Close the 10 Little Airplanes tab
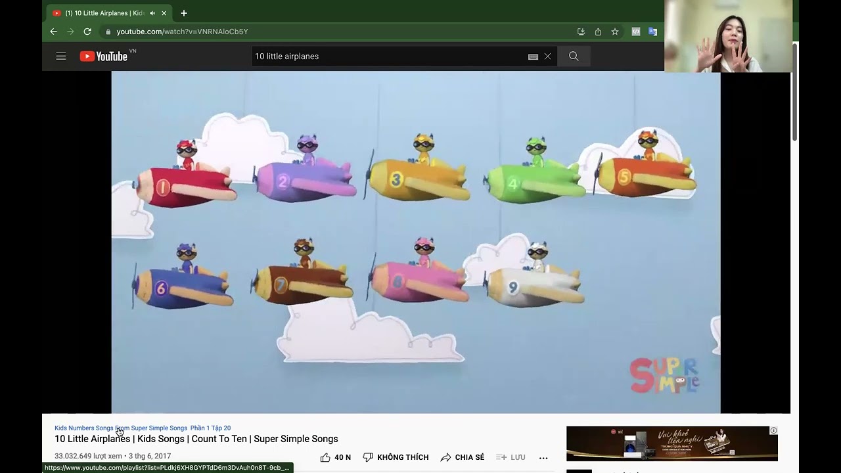The width and height of the screenshot is (841, 473). pyautogui.click(x=164, y=13)
